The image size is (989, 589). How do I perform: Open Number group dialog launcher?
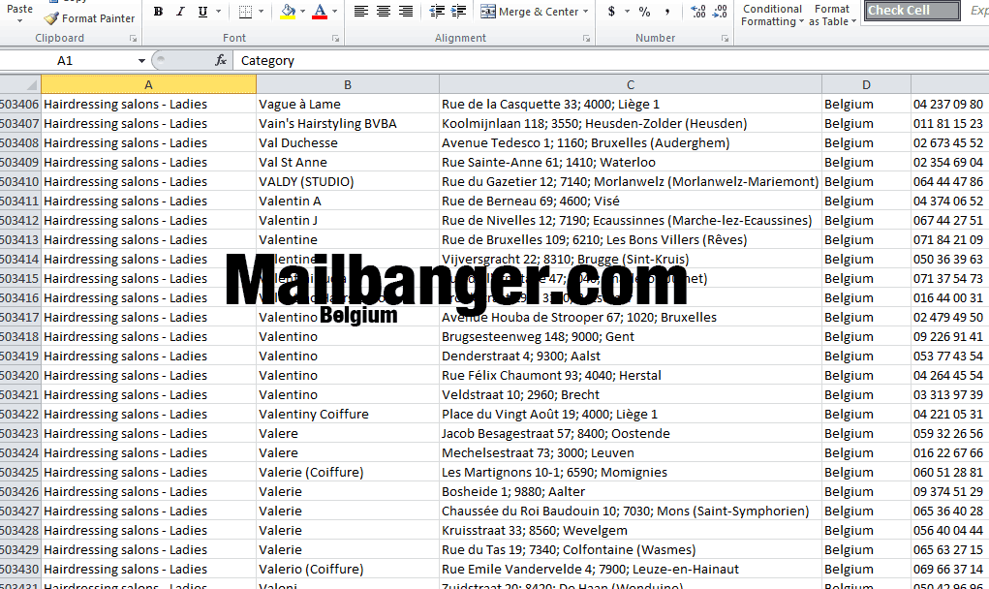point(725,39)
